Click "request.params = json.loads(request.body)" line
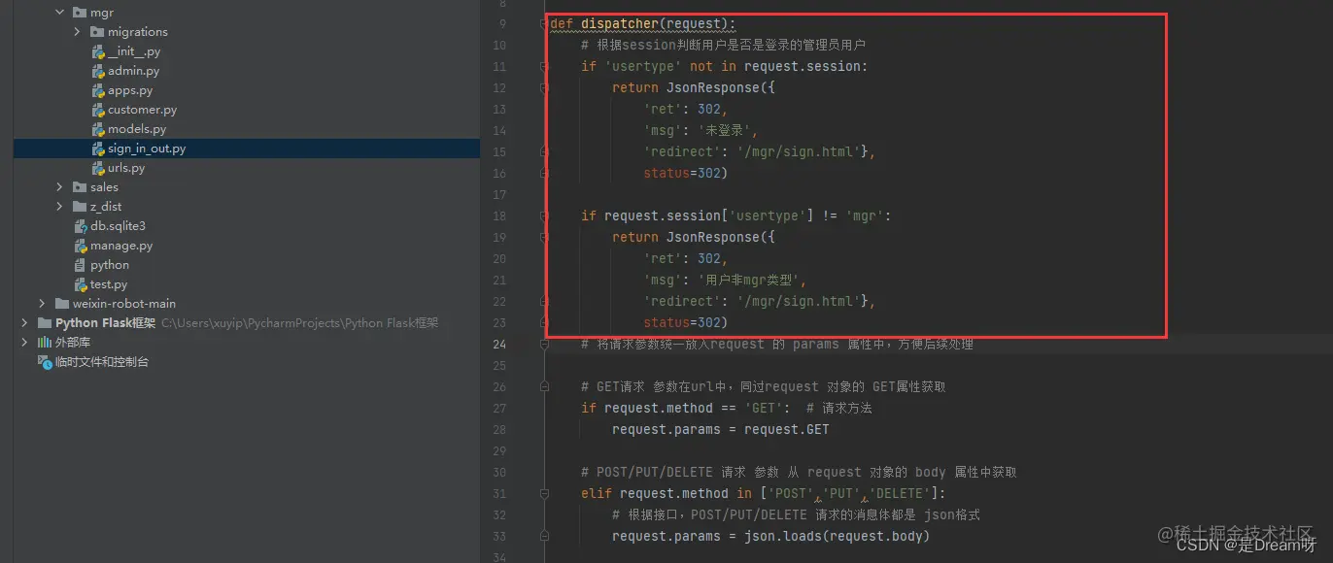The height and width of the screenshot is (563, 1333). tap(770, 537)
